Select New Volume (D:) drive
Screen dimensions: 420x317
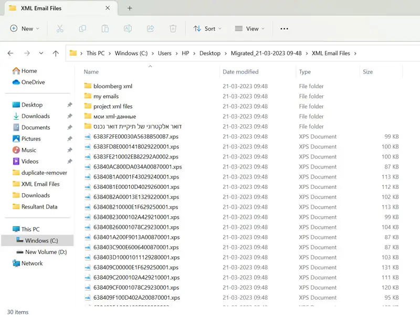coord(46,252)
